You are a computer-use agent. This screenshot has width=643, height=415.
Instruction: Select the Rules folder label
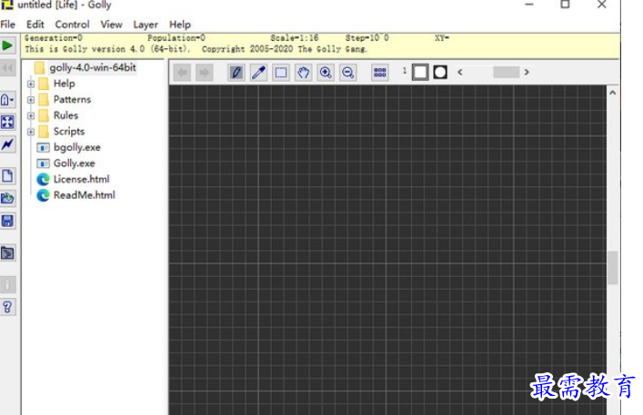pyautogui.click(x=65, y=115)
